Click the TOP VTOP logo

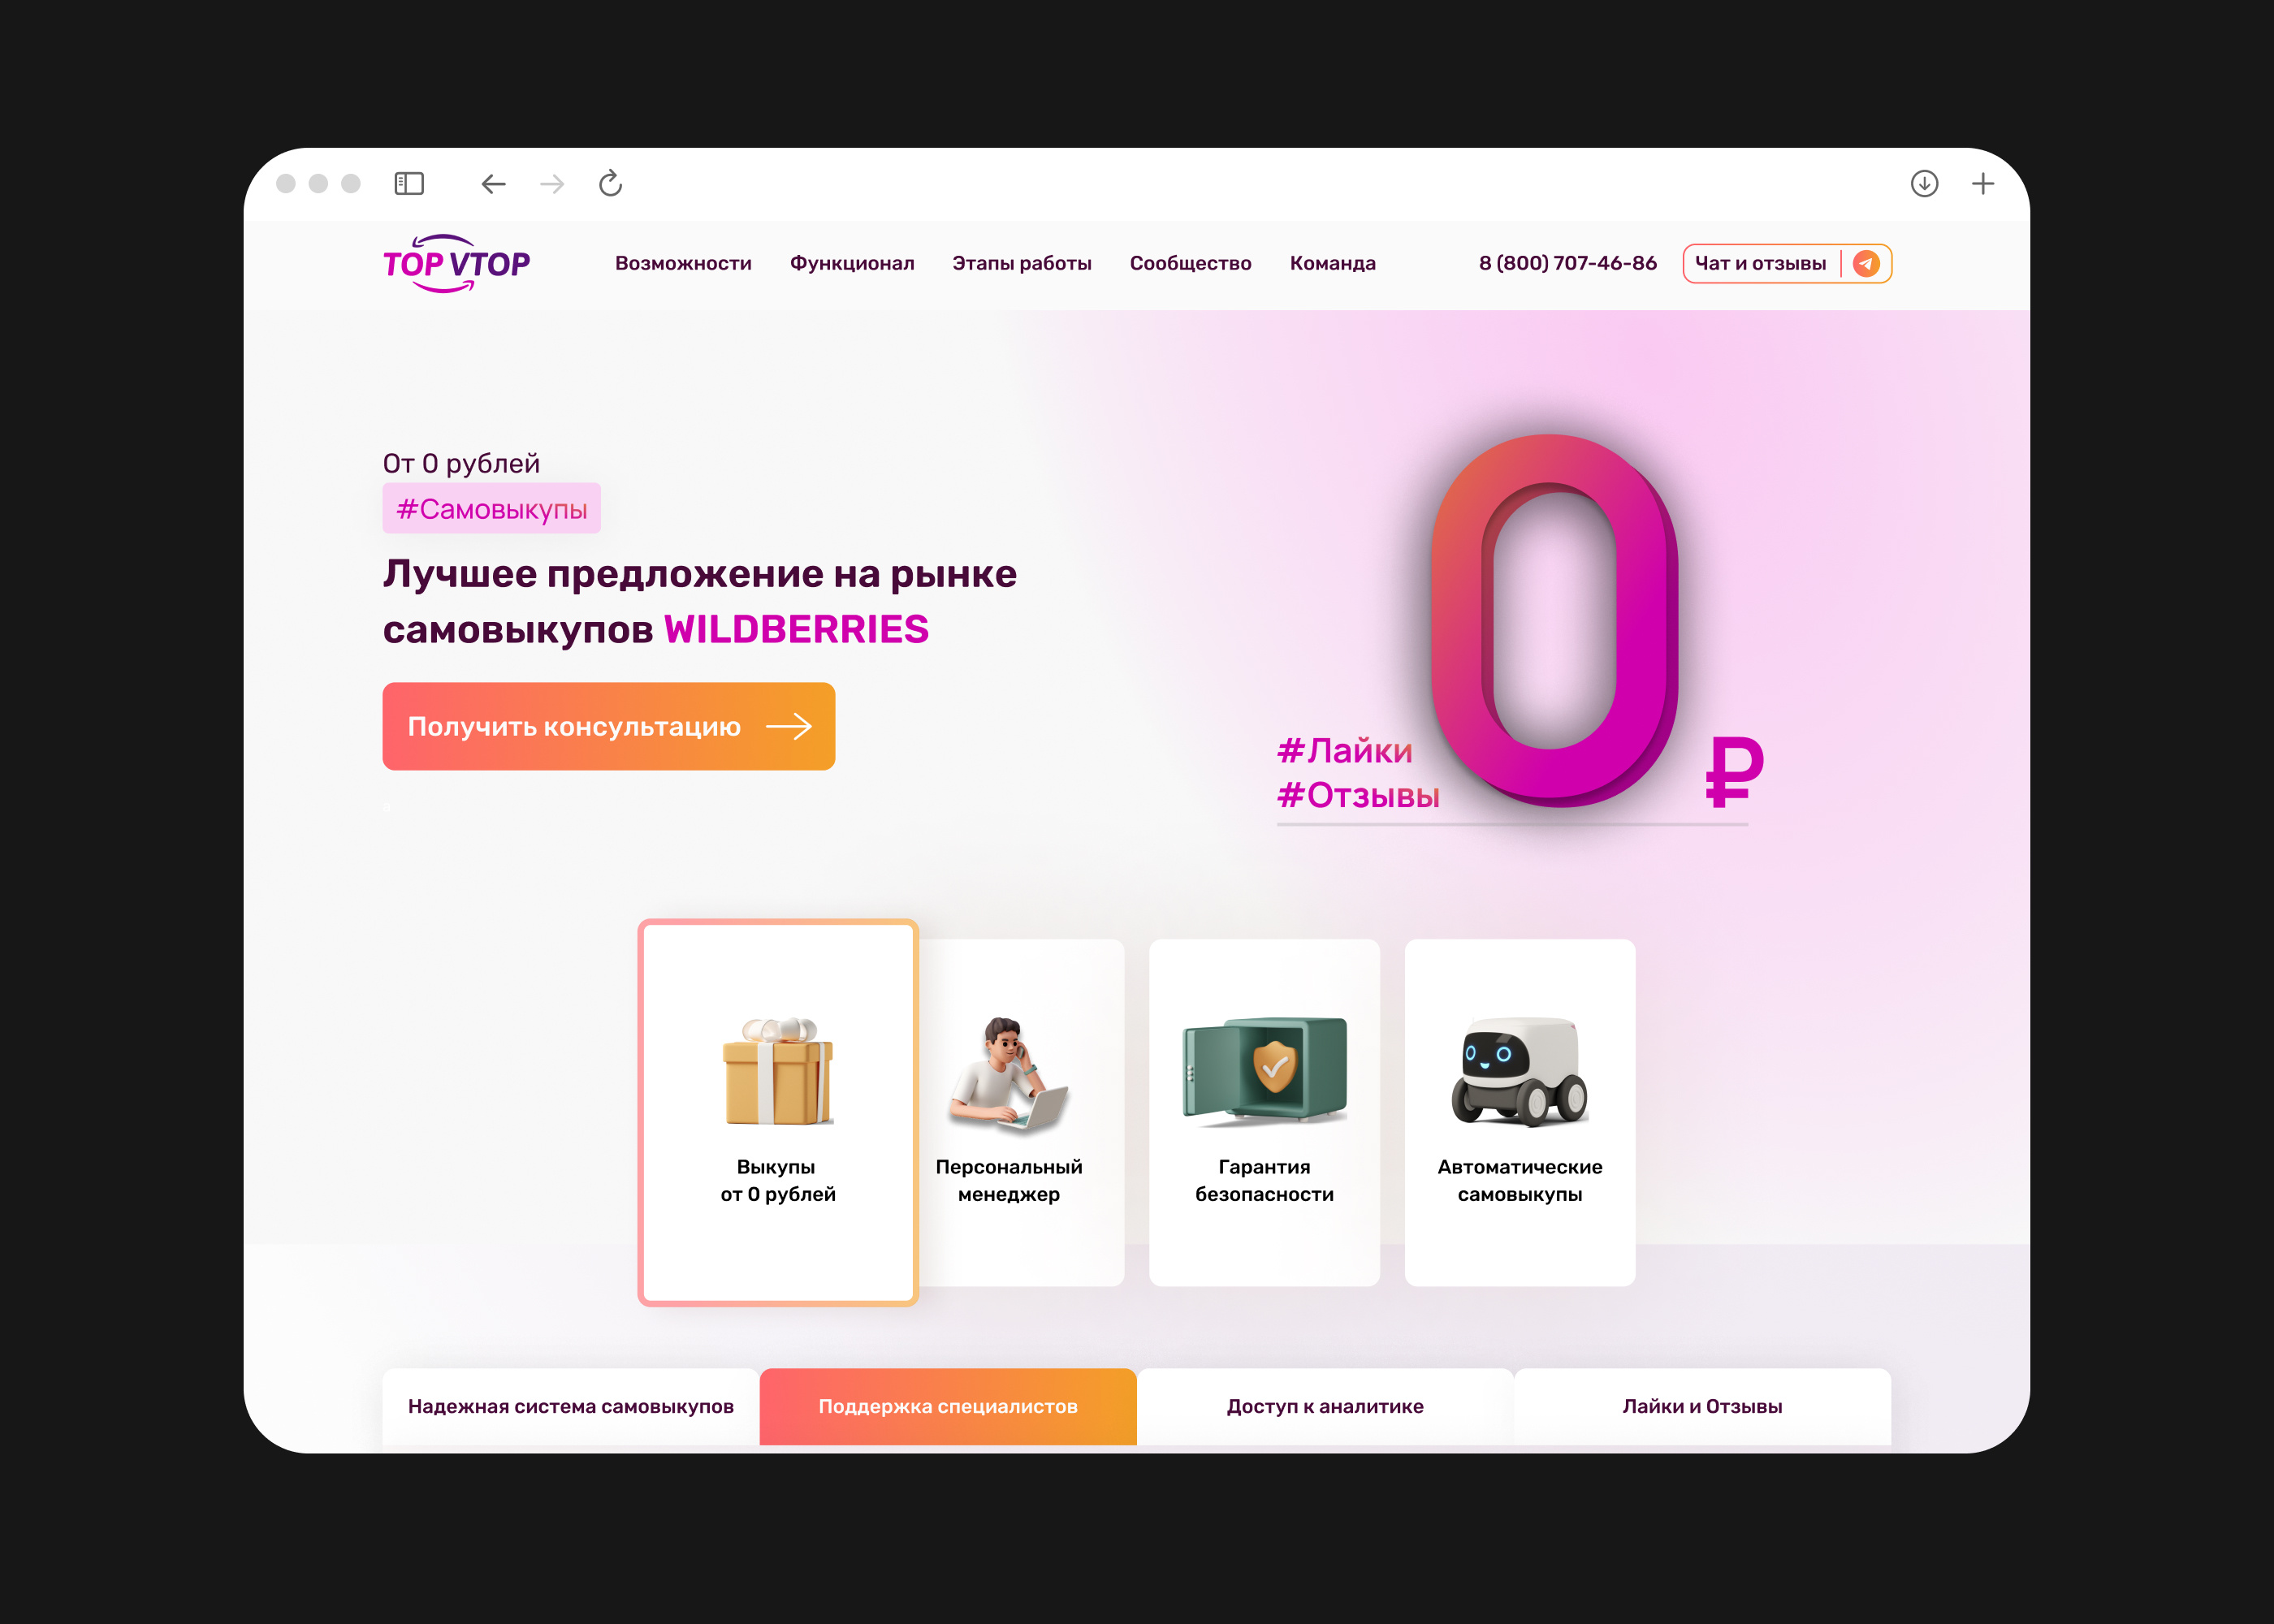pos(456,263)
